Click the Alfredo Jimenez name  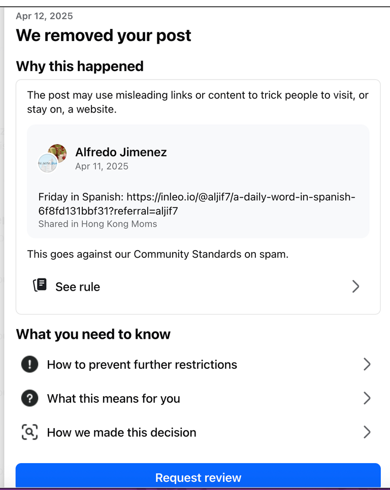[x=121, y=152]
